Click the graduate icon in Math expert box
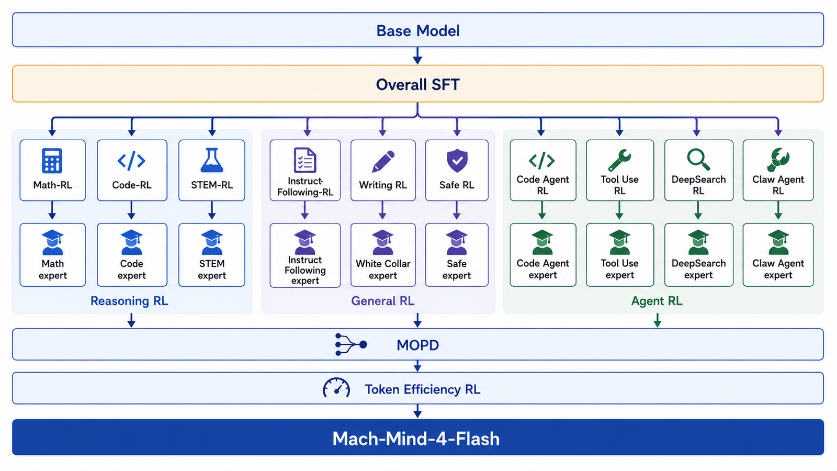 [52, 242]
